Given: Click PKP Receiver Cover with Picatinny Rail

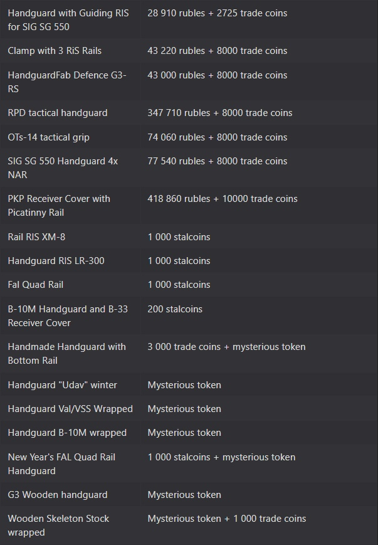Looking at the screenshot, I should 59,206.
